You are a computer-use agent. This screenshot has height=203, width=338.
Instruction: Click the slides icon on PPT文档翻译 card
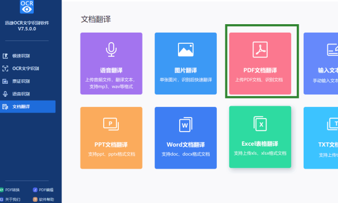pos(111,124)
